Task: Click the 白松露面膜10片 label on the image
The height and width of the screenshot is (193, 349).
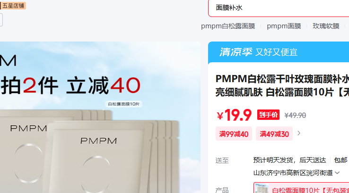Action: click(x=123, y=104)
